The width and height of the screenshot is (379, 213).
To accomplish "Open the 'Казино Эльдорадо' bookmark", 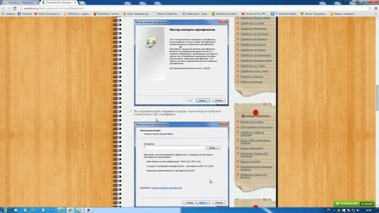I will pyautogui.click(x=313, y=14).
